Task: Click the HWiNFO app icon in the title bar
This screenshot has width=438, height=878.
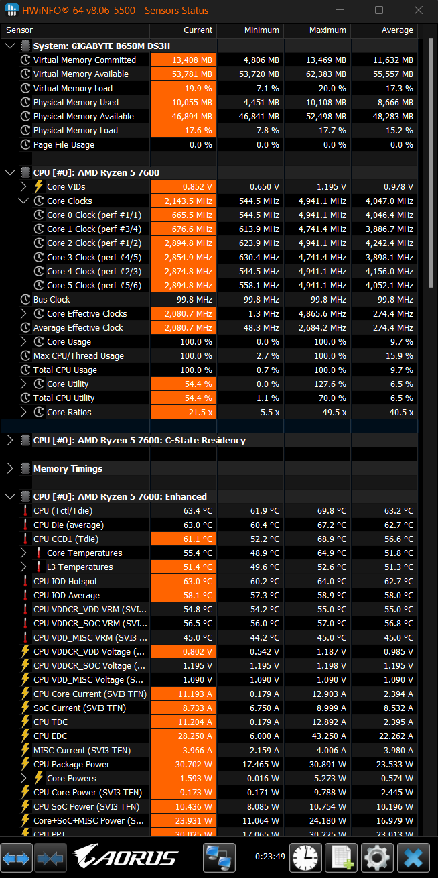Action: [x=11, y=10]
